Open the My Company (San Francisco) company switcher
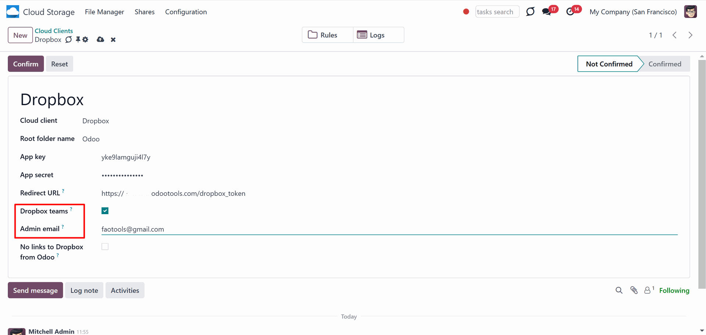The image size is (706, 335). 633,12
